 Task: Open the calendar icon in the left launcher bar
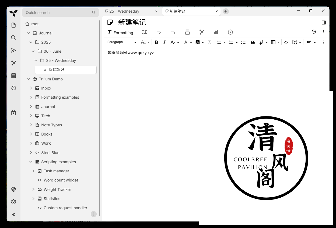[13, 76]
